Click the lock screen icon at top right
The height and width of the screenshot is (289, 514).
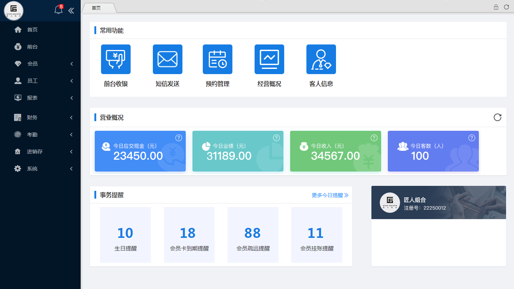[496, 7]
